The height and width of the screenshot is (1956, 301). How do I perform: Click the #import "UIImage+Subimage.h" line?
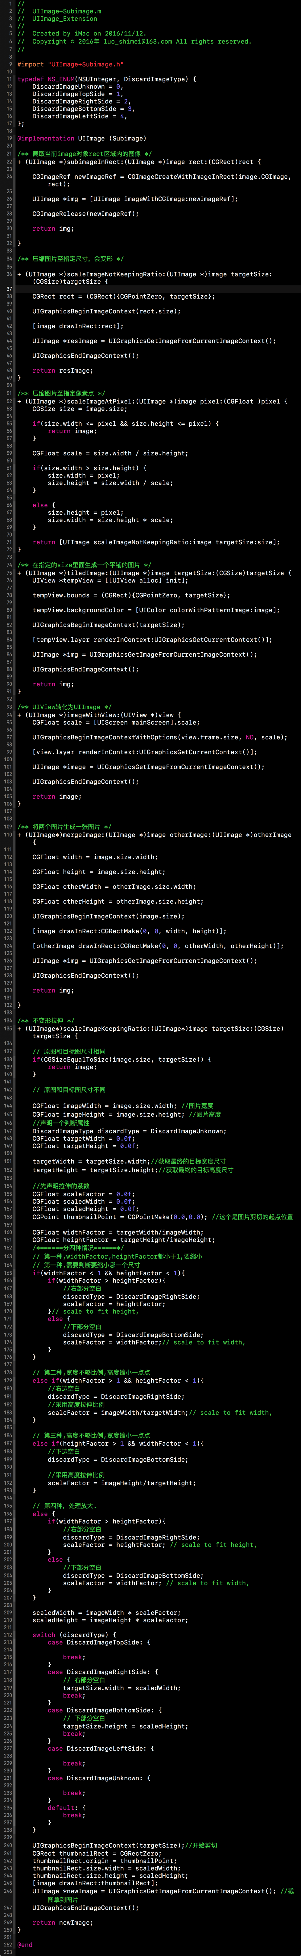click(x=71, y=65)
